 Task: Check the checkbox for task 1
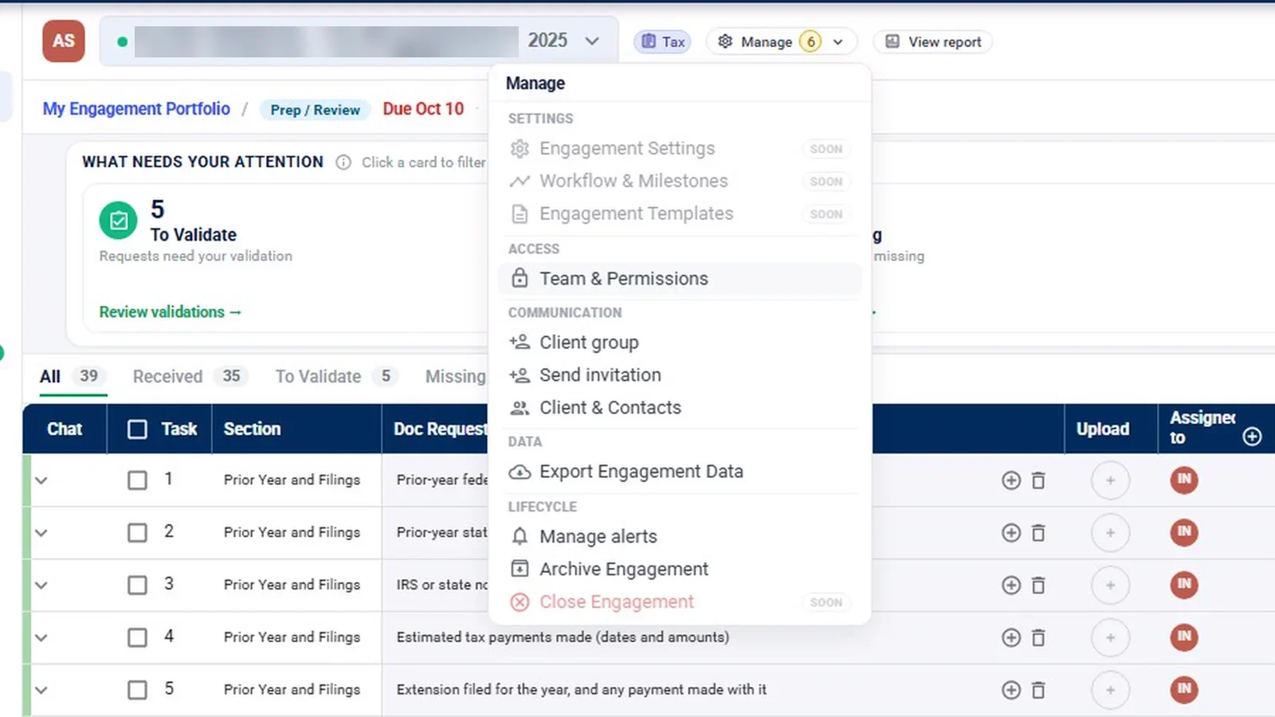tap(137, 480)
